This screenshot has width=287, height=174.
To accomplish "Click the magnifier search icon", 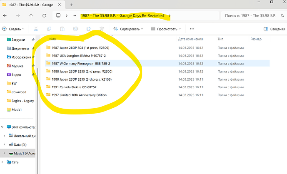I will pyautogui.click(x=282, y=16).
